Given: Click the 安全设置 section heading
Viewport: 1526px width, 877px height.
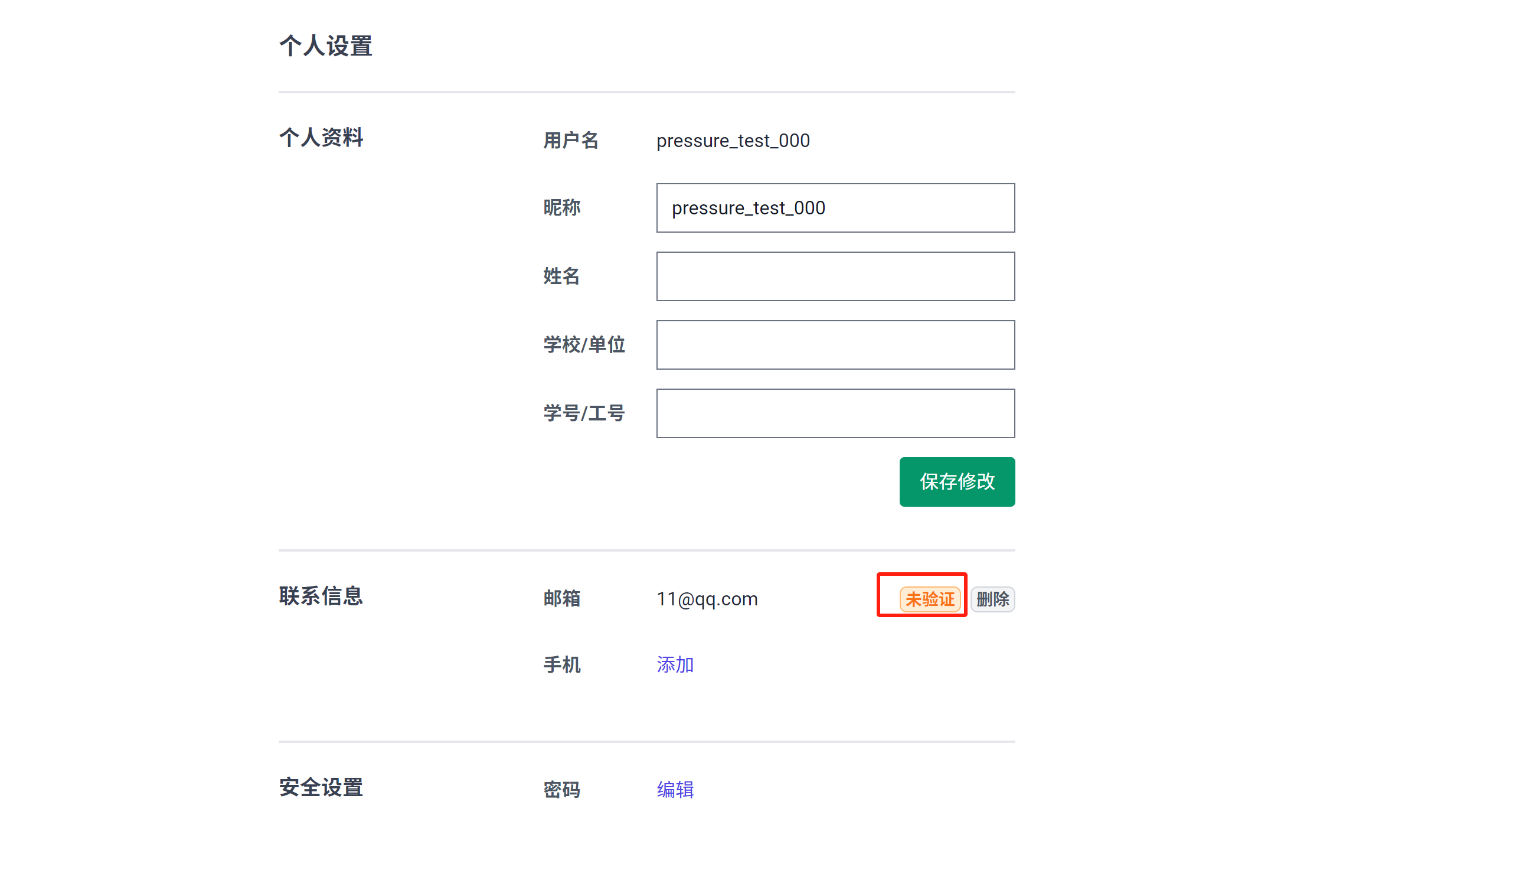Looking at the screenshot, I should point(321,787).
